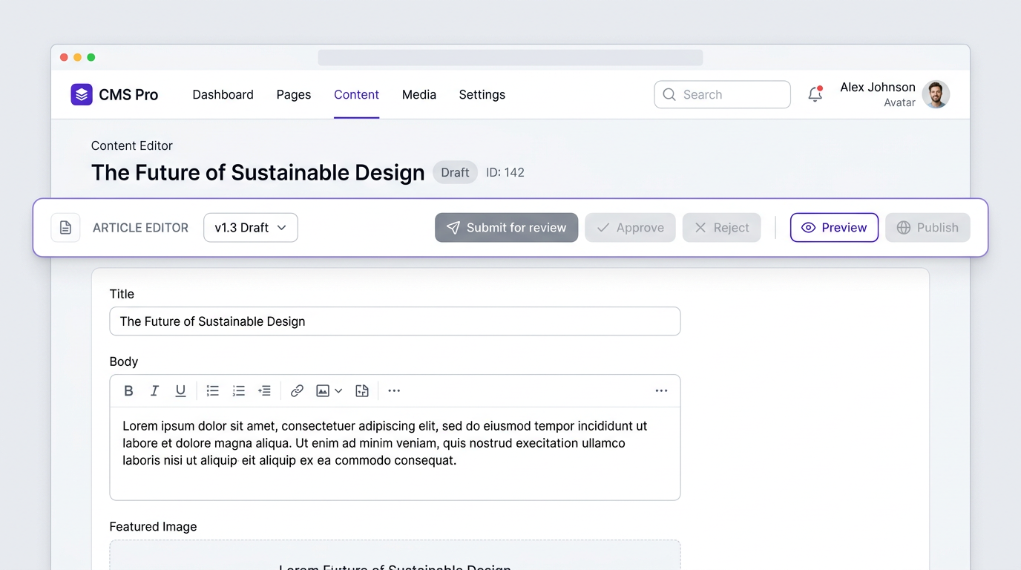Click the Publish button
The width and height of the screenshot is (1021, 570).
pos(928,228)
